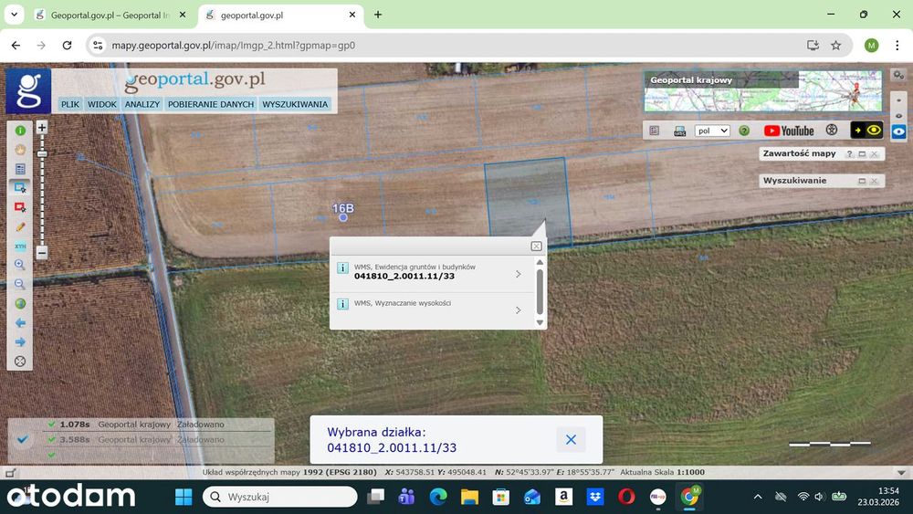The height and width of the screenshot is (514, 913).
Task: Open Opera from the taskbar
Action: tap(626, 497)
